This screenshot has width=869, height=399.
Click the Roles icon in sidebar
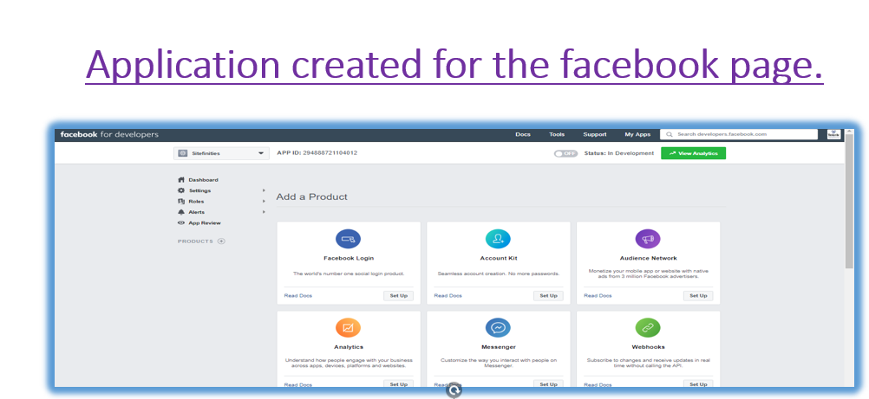(180, 202)
